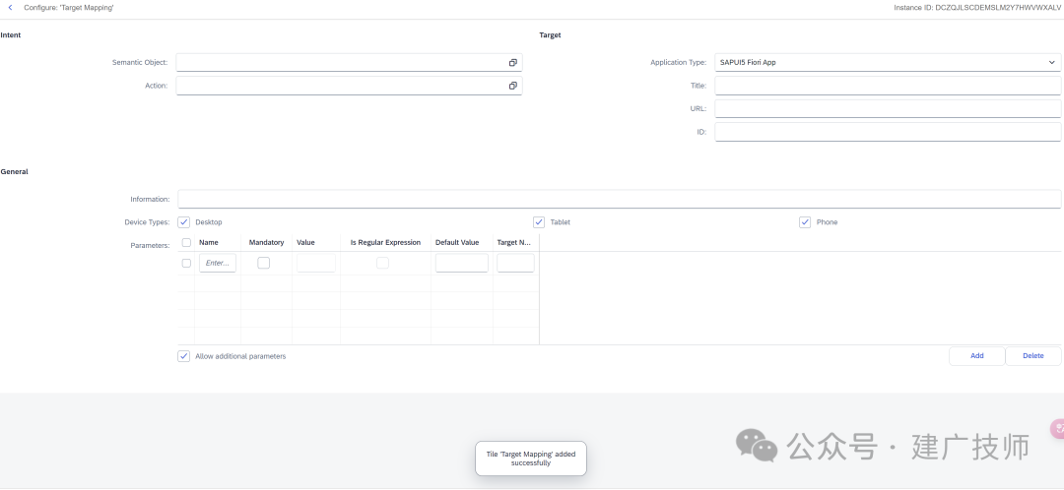Toggle select-all checkbox in Parameters header
Image resolution: width=1064 pixels, height=490 pixels.
tap(186, 243)
